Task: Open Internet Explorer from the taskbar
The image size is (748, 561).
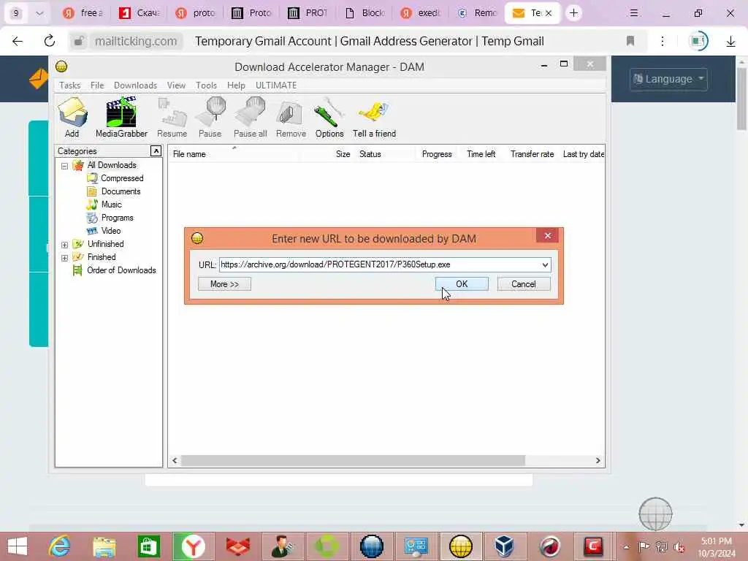Action: (60, 546)
